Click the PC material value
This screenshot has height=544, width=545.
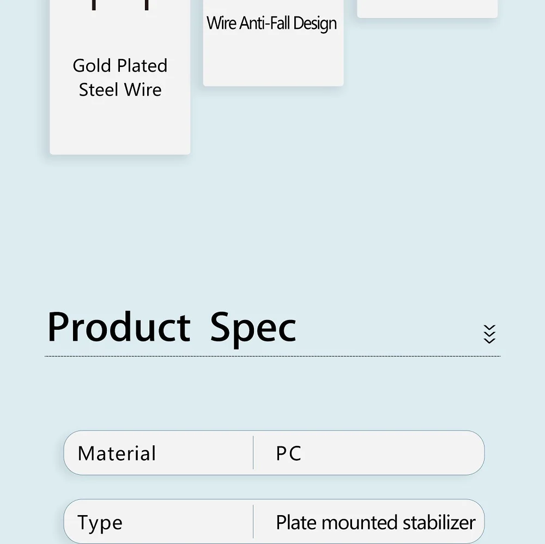click(288, 454)
